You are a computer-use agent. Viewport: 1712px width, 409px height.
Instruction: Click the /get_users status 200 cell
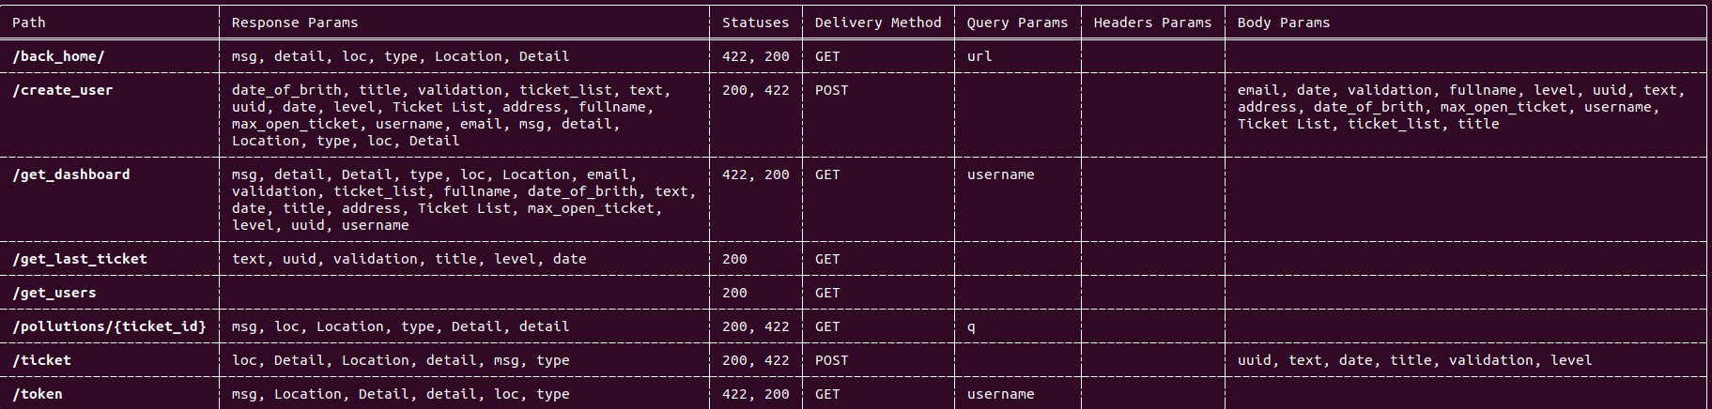pos(734,293)
